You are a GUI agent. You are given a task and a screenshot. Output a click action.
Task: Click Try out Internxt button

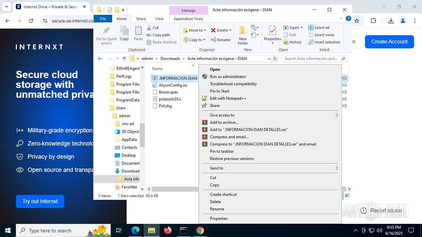click(40, 201)
